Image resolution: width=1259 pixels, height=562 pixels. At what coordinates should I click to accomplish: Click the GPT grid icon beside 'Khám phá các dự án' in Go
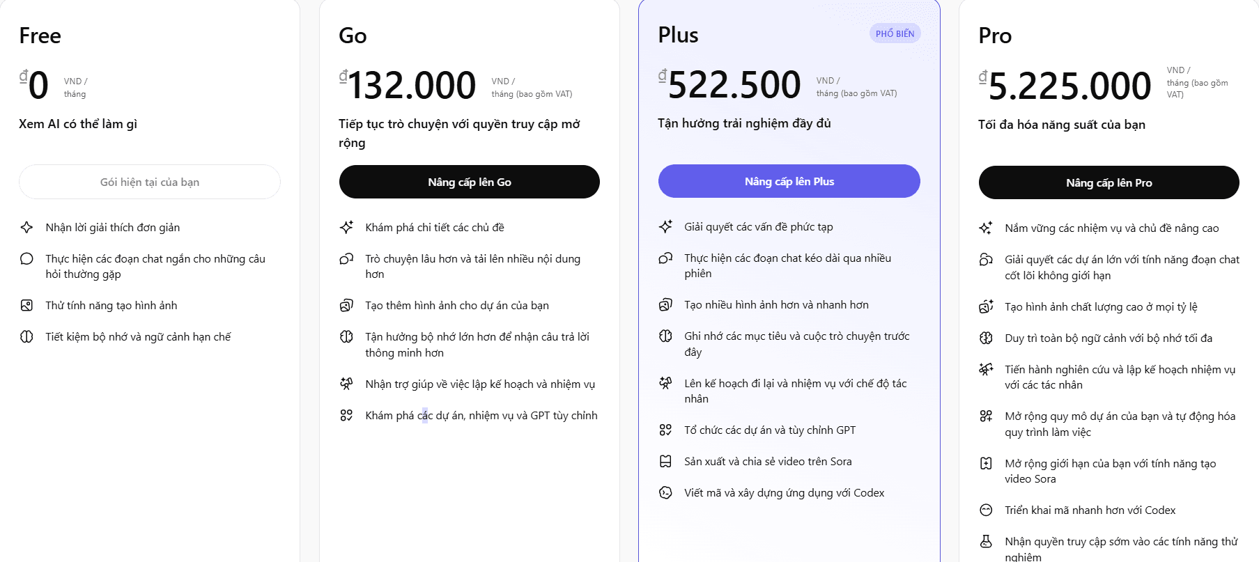(x=347, y=414)
